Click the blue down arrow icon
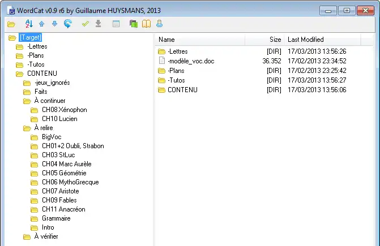This screenshot has height=246, width=380. tap(54, 24)
